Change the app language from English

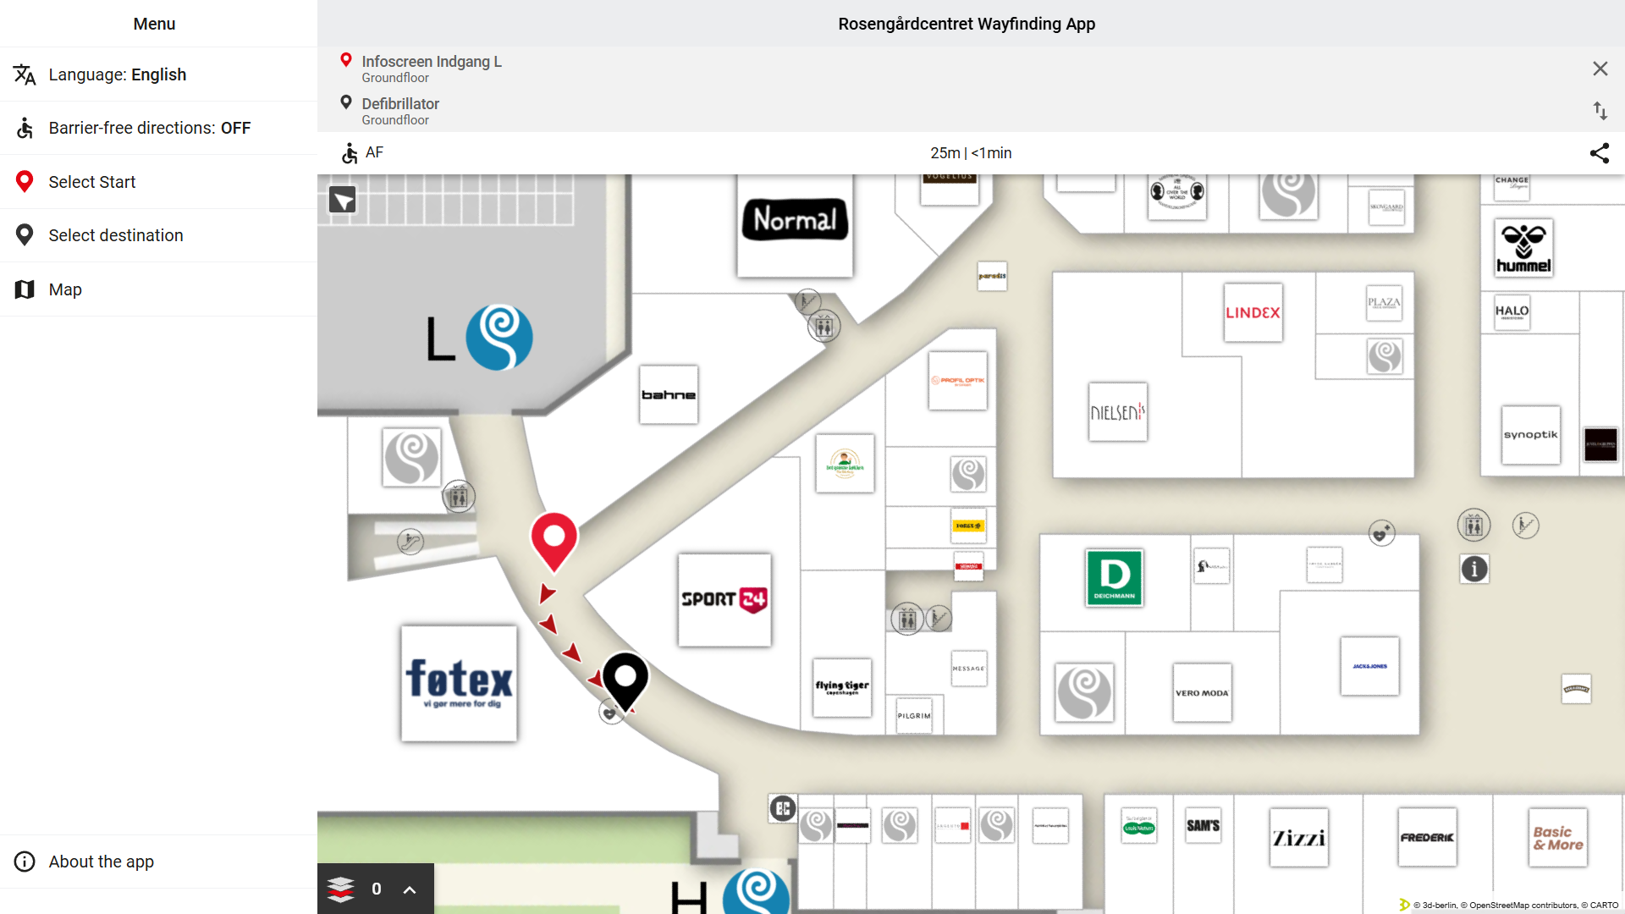coord(158,74)
